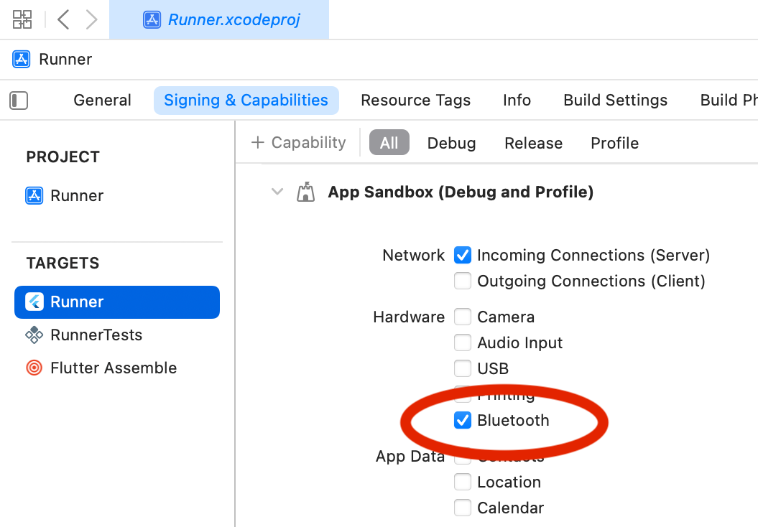758x527 pixels.
Task: Click the App Sandbox castle icon
Action: coord(305,192)
